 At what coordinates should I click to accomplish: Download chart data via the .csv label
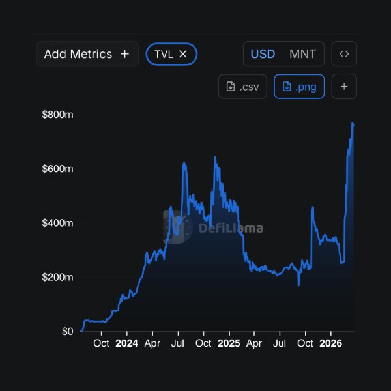click(x=249, y=87)
